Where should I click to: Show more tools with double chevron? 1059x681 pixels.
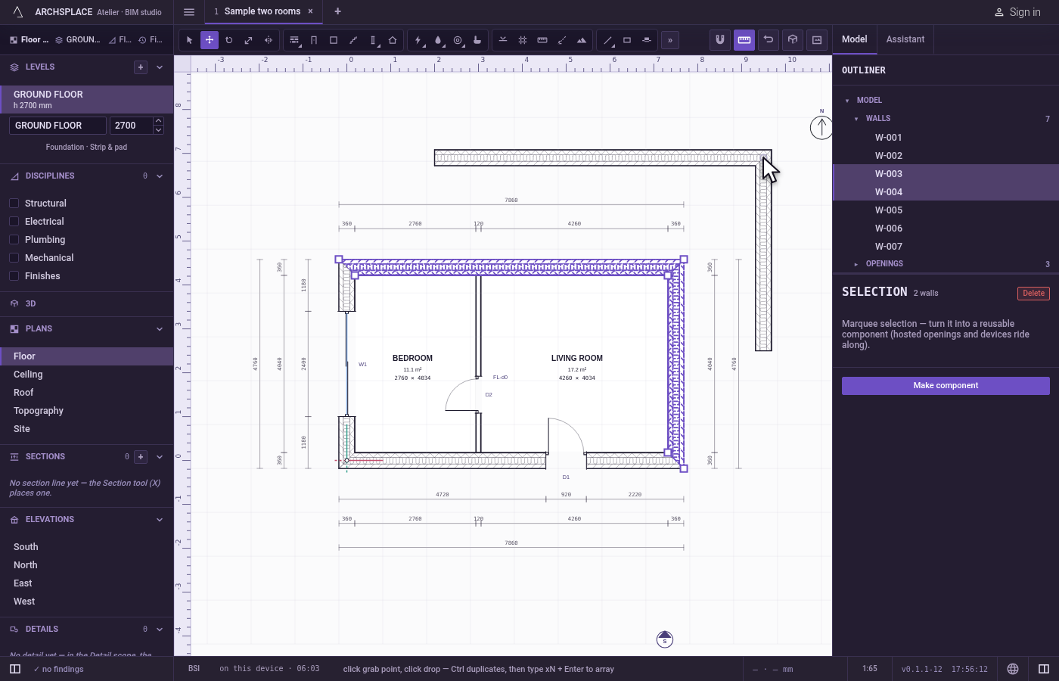coord(670,40)
